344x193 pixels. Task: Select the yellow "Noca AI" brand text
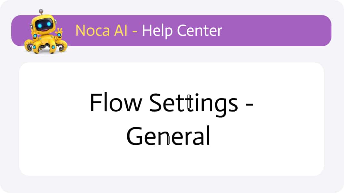click(101, 31)
